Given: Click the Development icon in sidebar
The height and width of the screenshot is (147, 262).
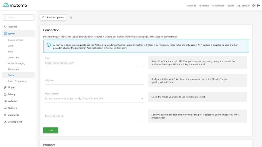Looking at the screenshot, I should 5,122.
